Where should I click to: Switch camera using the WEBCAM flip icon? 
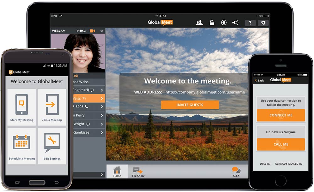pyautogui.click(x=81, y=31)
